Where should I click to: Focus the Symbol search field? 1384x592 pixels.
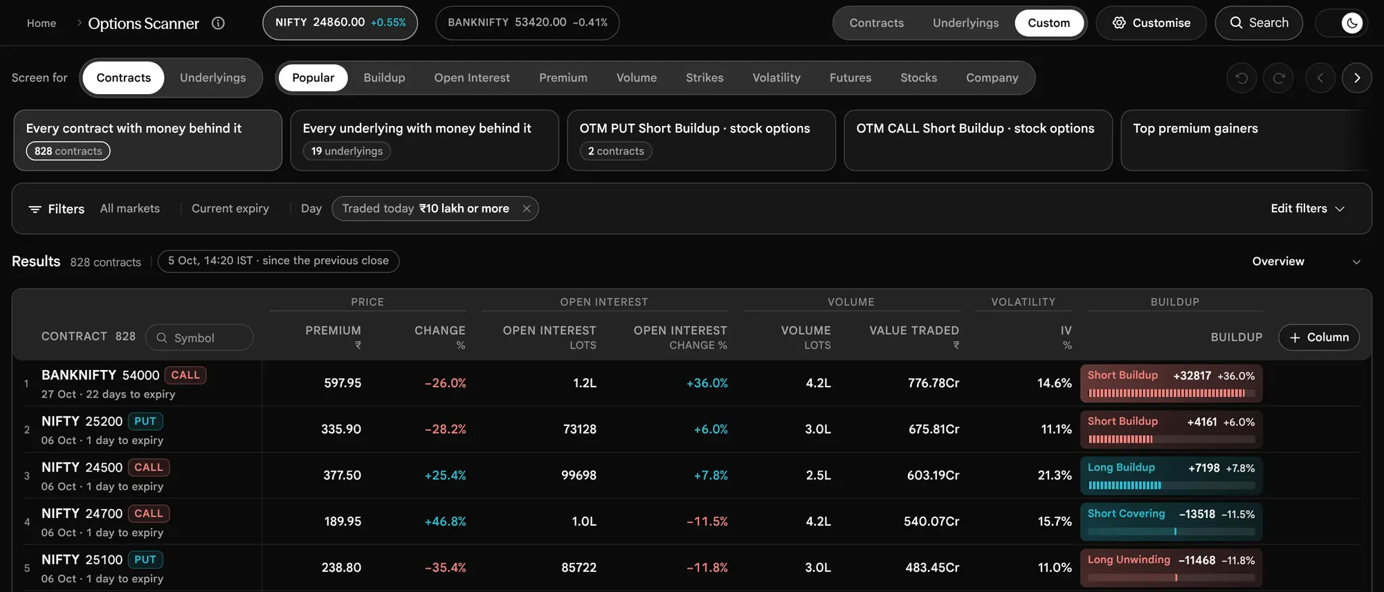[x=199, y=337]
